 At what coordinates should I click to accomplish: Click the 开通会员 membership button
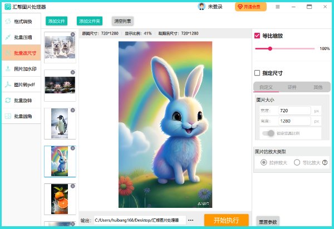point(250,7)
